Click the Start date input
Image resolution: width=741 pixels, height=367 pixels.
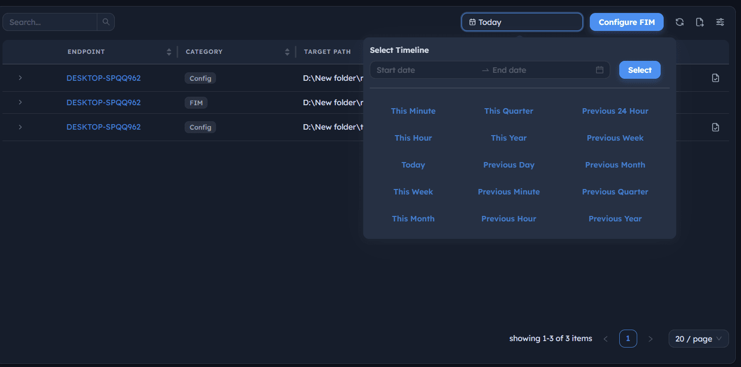tap(427, 70)
